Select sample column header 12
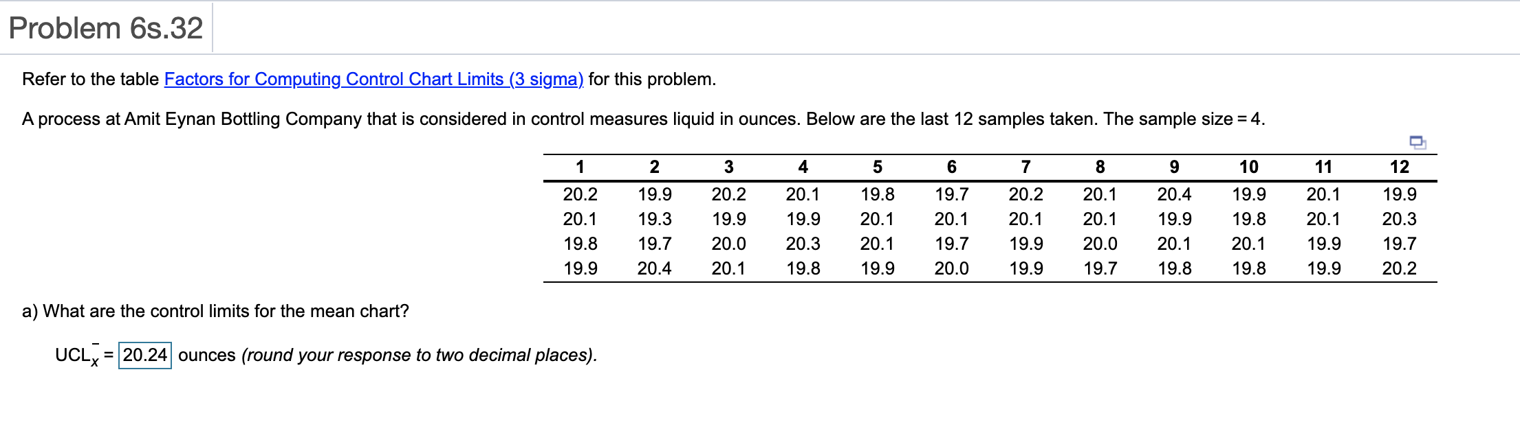This screenshot has width=1520, height=442. coord(1400,167)
